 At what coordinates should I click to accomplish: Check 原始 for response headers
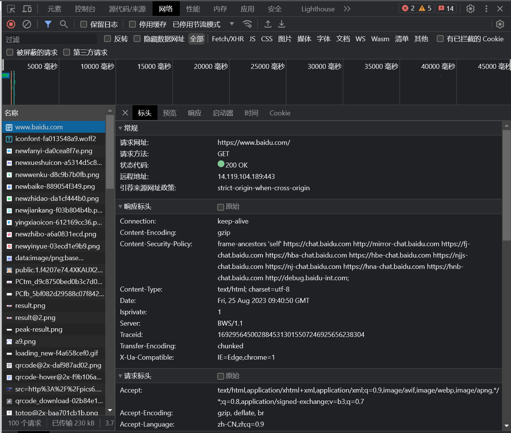tap(221, 207)
